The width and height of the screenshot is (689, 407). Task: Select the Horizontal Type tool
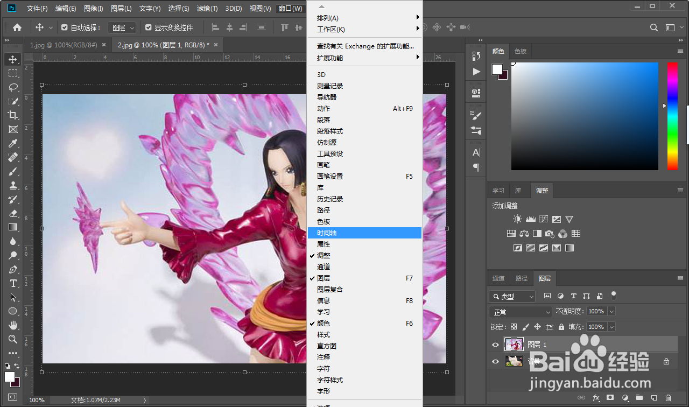pyautogui.click(x=13, y=283)
